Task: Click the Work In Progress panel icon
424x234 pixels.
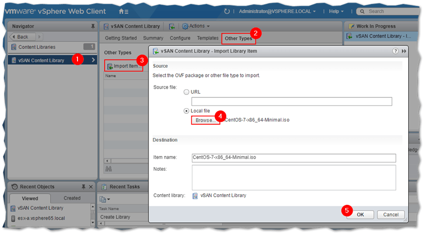Action: [x=351, y=26]
